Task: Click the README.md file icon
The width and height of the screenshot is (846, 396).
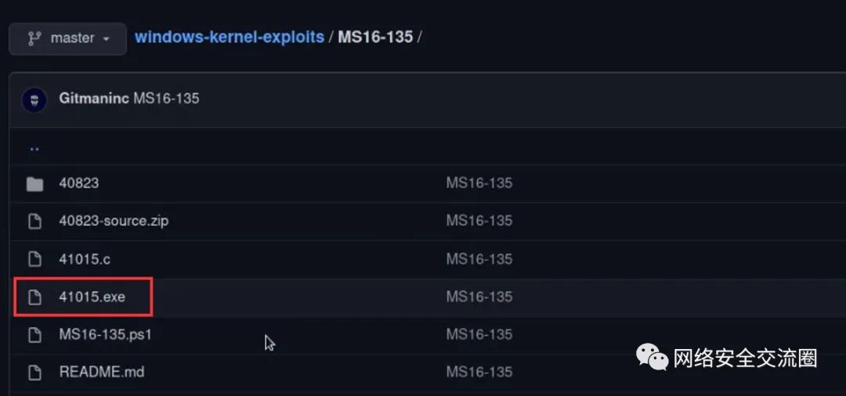Action: 34,372
